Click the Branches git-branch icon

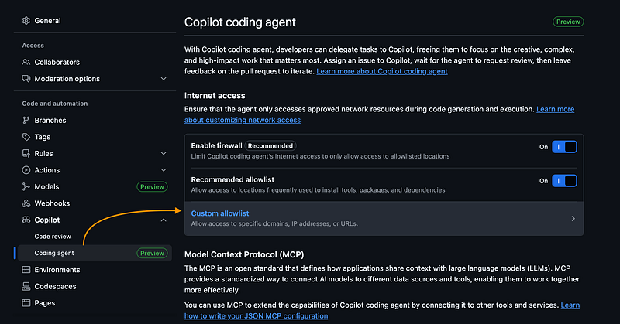(x=26, y=120)
